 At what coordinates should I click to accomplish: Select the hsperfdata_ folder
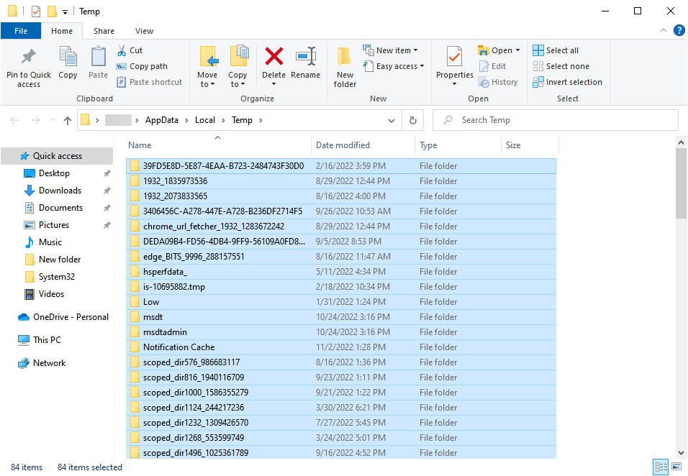coord(341,272)
